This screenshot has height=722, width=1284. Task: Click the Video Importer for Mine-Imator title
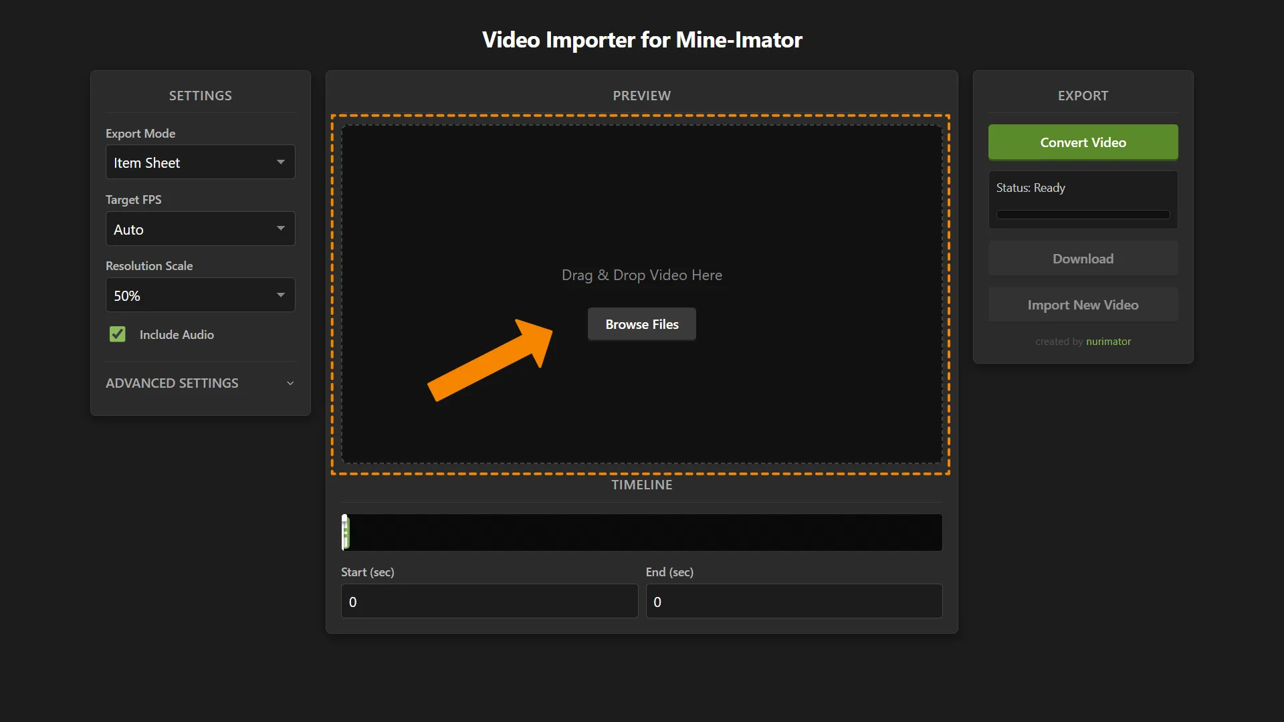(642, 40)
